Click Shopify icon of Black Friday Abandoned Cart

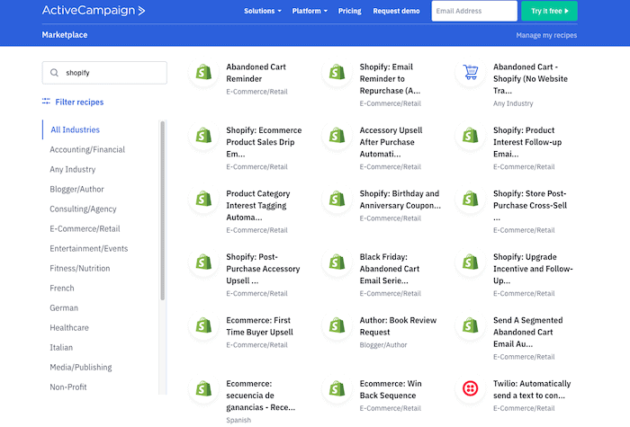tap(337, 262)
